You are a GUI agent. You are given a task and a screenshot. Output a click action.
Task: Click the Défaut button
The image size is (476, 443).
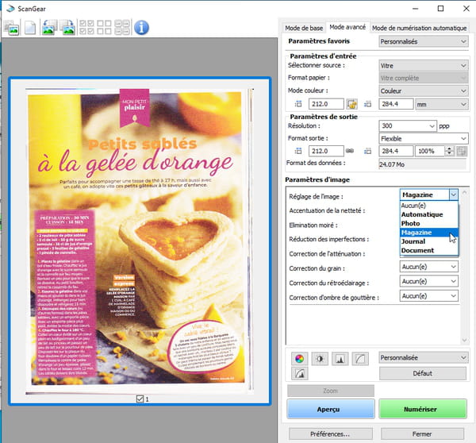(x=423, y=373)
